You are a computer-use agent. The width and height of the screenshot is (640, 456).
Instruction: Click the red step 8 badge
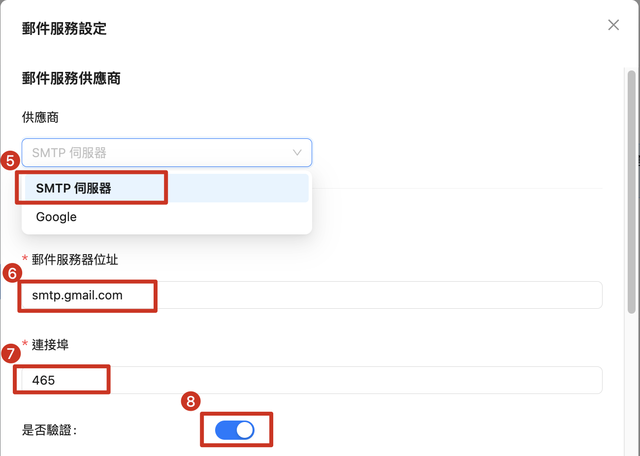tap(191, 401)
